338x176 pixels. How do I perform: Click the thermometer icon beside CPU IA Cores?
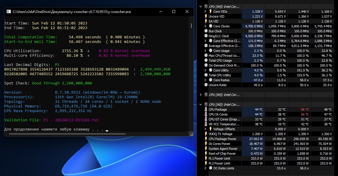click(x=206, y=114)
